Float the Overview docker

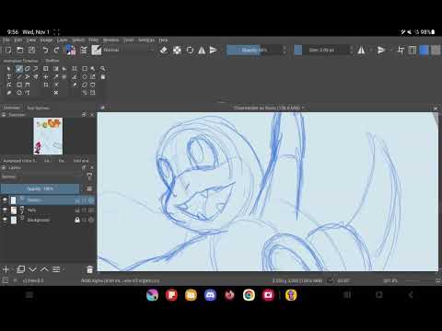coord(84,115)
